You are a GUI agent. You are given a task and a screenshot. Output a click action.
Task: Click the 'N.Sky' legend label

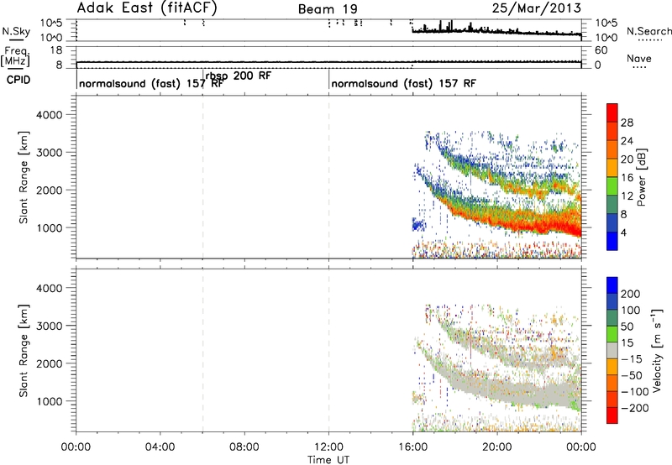[16, 31]
